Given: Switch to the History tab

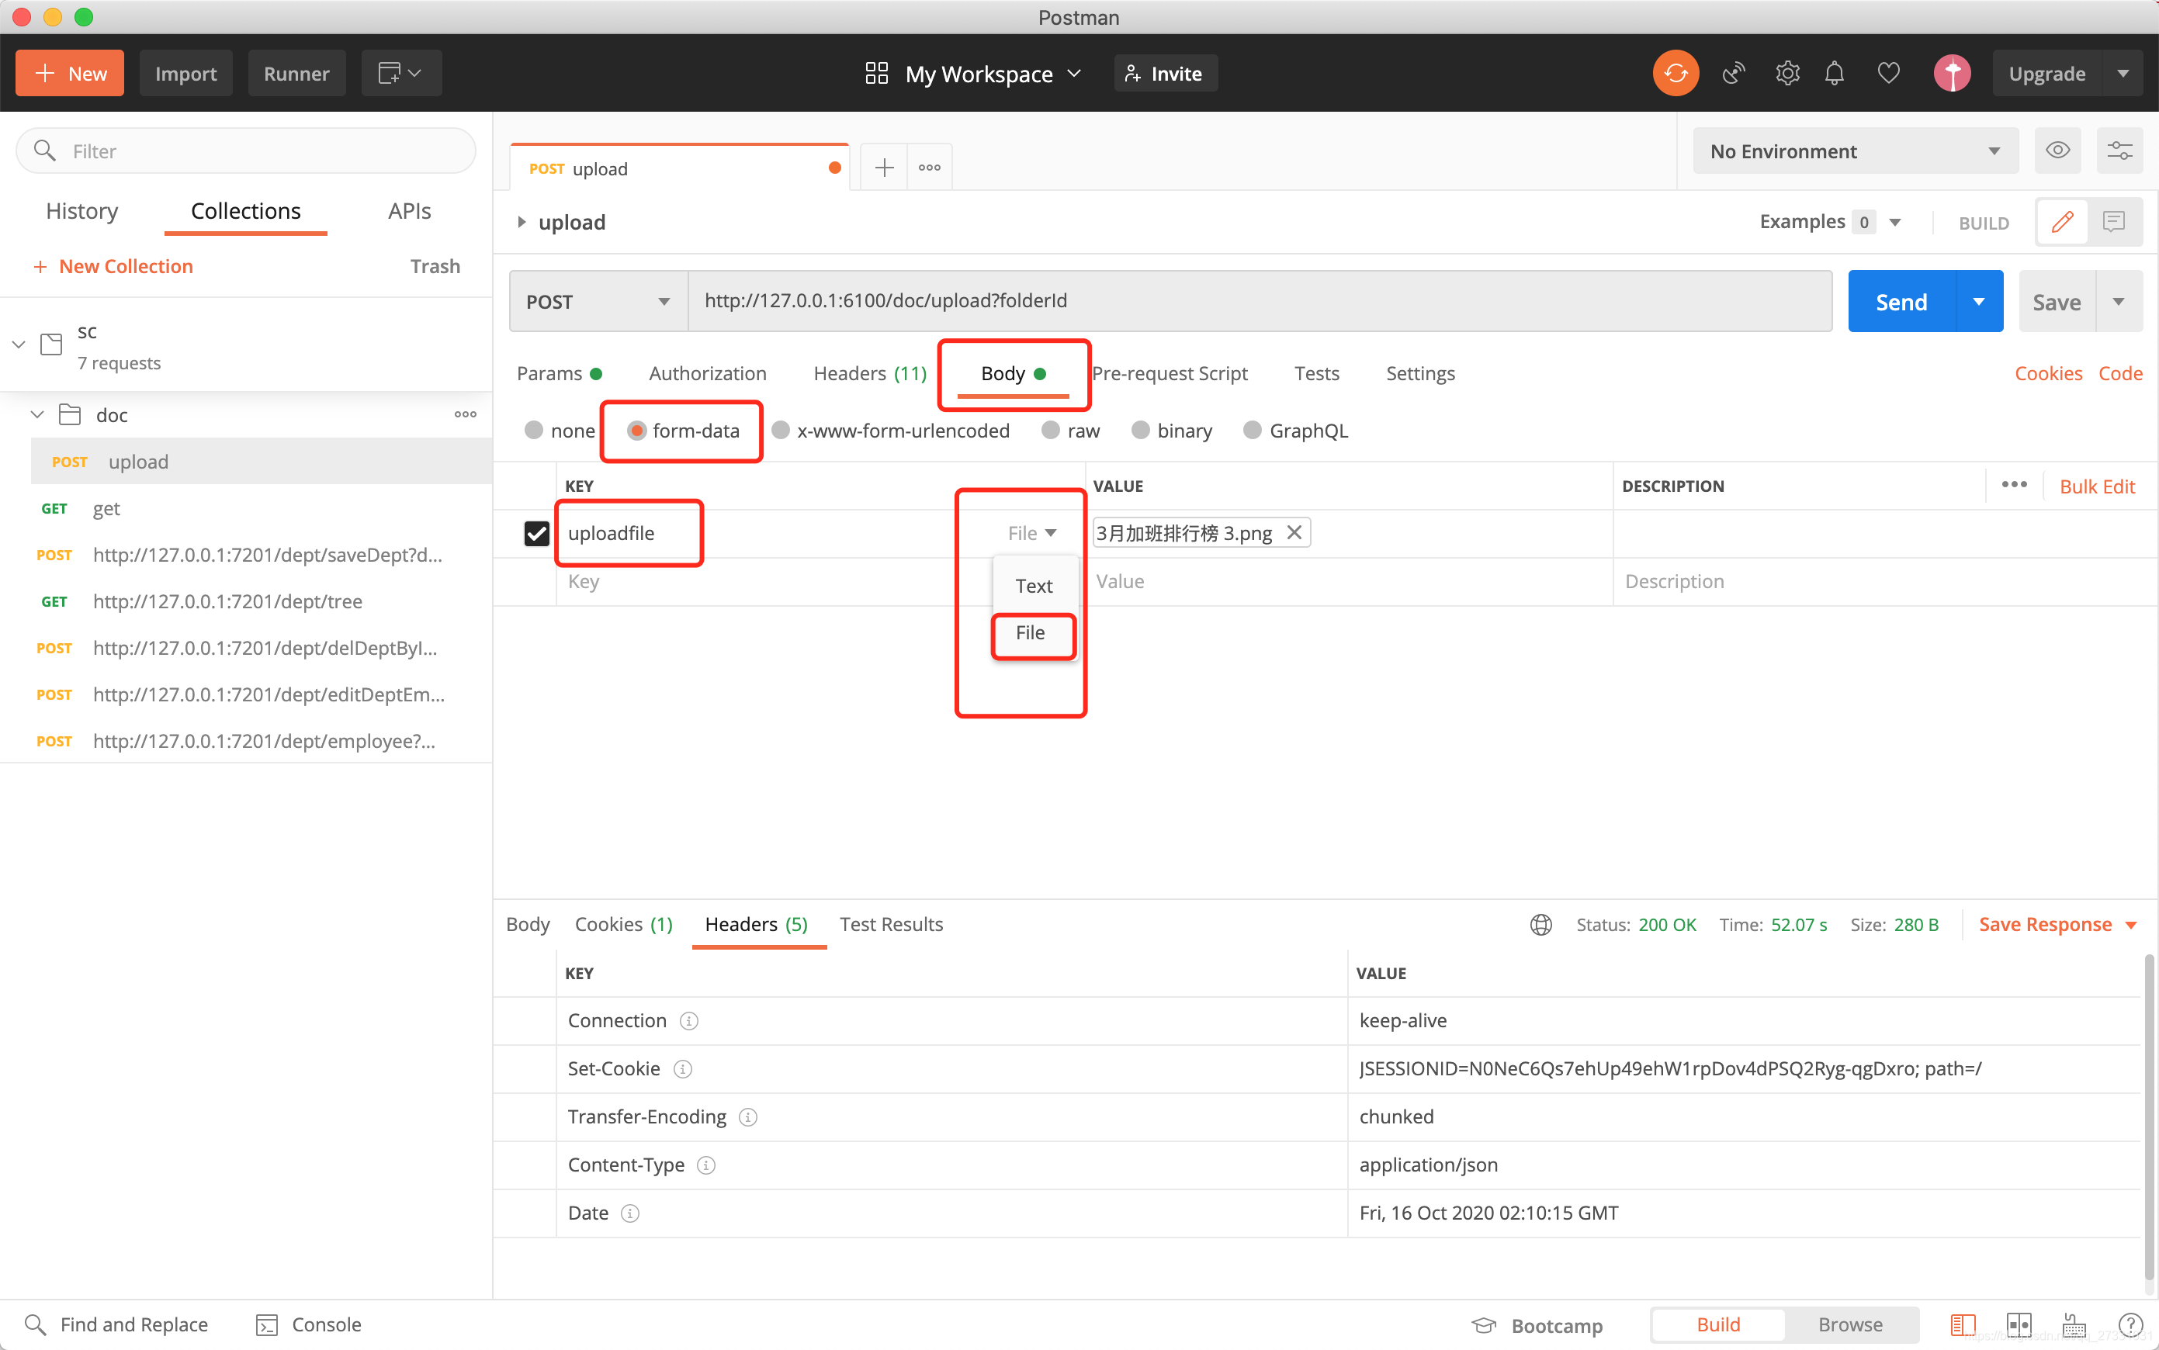Looking at the screenshot, I should [82, 211].
